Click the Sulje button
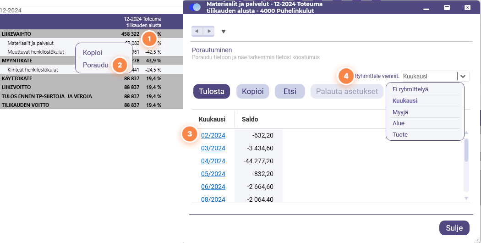This screenshot has height=243, width=481. point(454,228)
